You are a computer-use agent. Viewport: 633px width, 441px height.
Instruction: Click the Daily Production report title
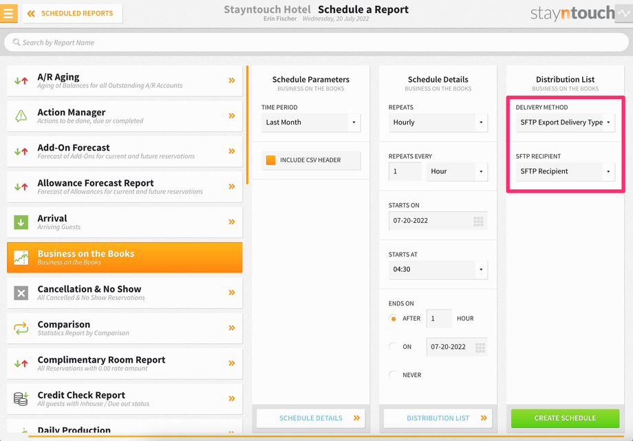coord(74,430)
